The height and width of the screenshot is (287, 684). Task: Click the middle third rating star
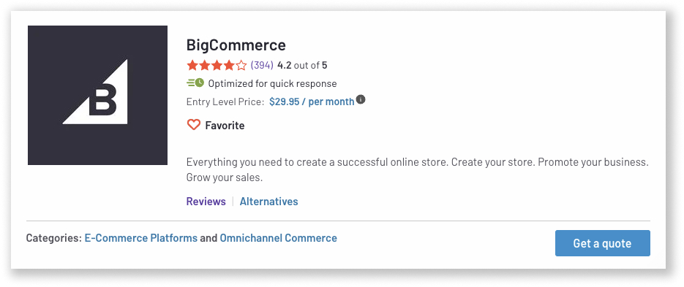(x=217, y=66)
